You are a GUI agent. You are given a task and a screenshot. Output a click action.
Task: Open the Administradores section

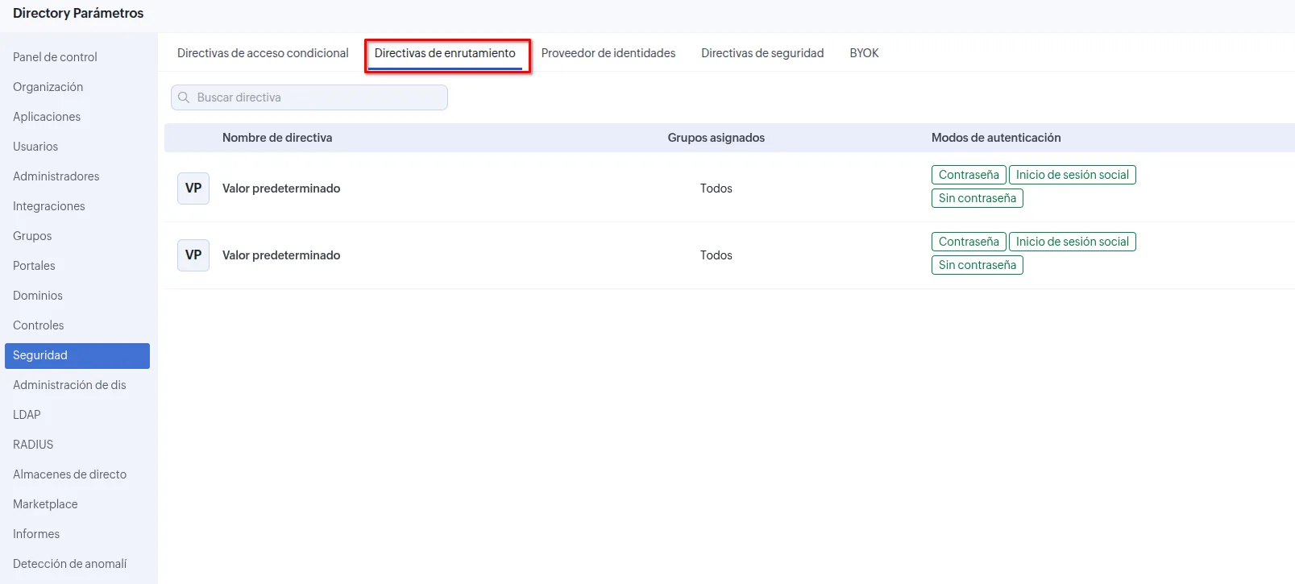pyautogui.click(x=56, y=176)
